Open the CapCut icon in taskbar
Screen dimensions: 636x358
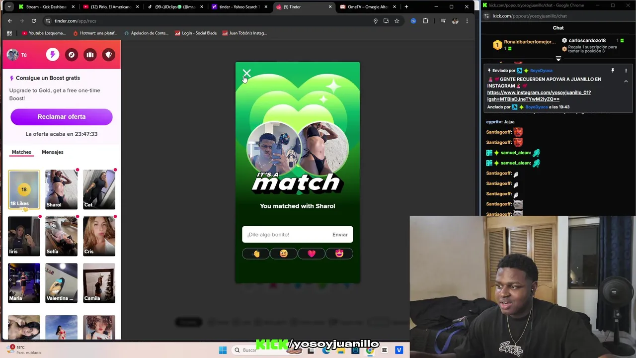(x=384, y=350)
